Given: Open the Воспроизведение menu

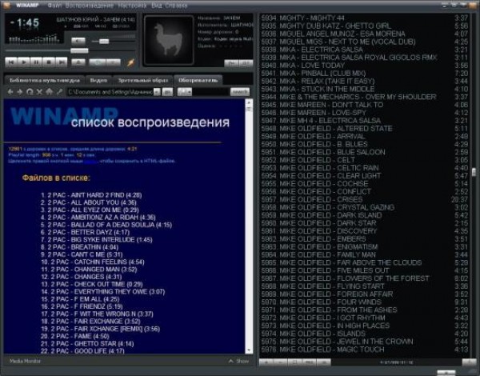Looking at the screenshot, I should coord(90,6).
